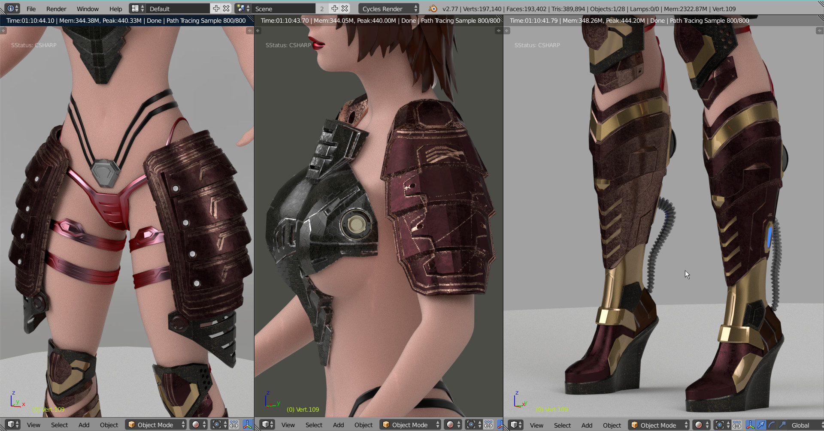Delete the current scene
This screenshot has width=824, height=431.
(345, 9)
